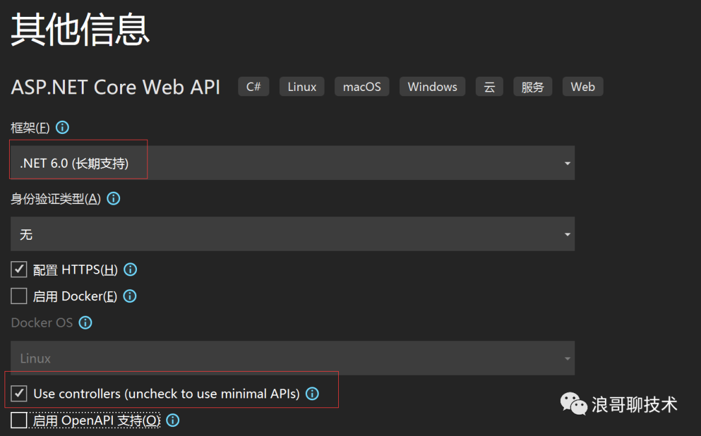701x436 pixels.
Task: Click the 启用 Docker(E) label text
Action: [x=75, y=296]
